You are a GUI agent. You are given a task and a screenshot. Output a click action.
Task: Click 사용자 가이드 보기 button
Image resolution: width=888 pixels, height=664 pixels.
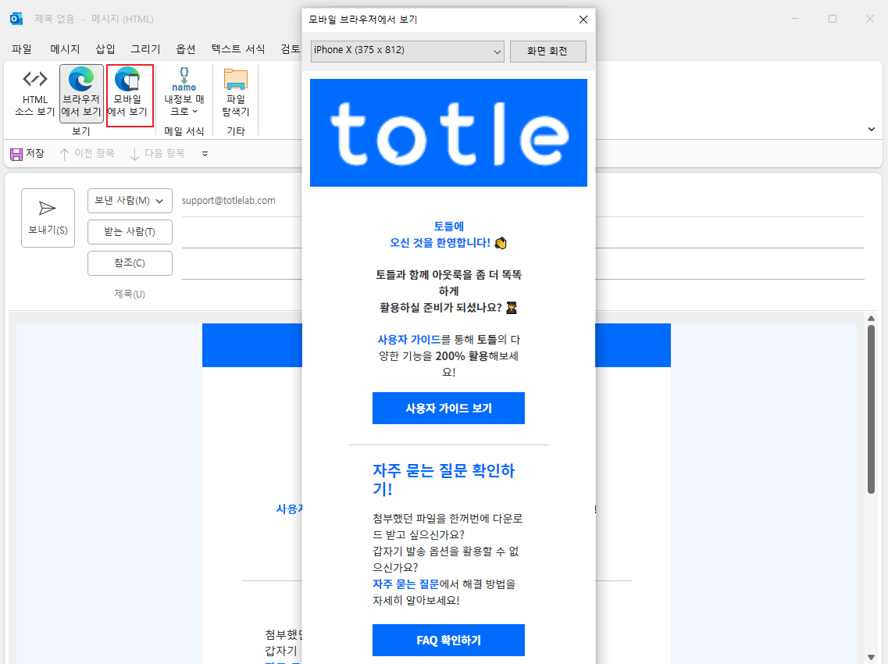(448, 408)
